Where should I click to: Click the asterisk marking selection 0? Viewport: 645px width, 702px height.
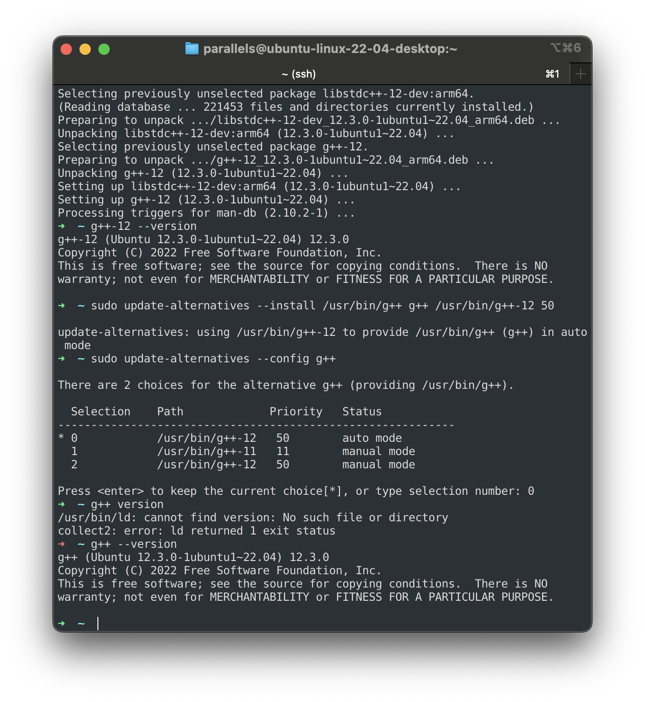pyautogui.click(x=60, y=438)
